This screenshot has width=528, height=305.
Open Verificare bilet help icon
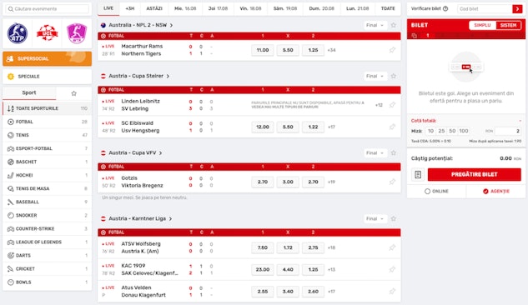445,8
